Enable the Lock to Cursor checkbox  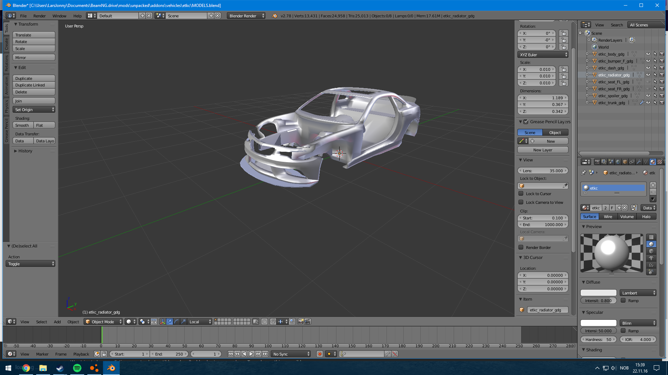pyautogui.click(x=521, y=194)
